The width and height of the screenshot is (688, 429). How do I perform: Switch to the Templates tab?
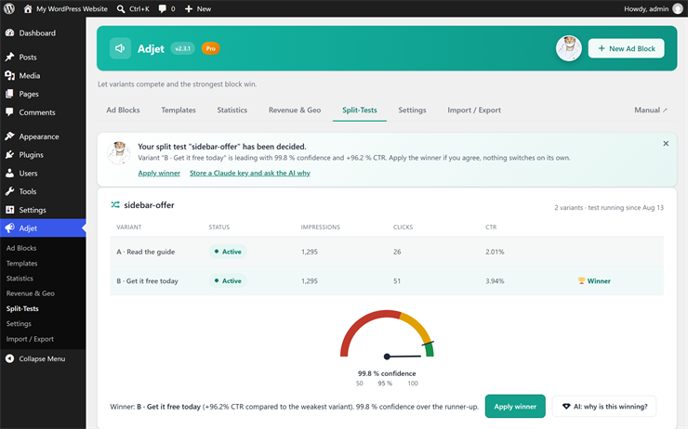[179, 110]
